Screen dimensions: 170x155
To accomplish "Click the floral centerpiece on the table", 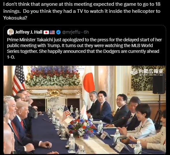I will (x=81, y=128).
